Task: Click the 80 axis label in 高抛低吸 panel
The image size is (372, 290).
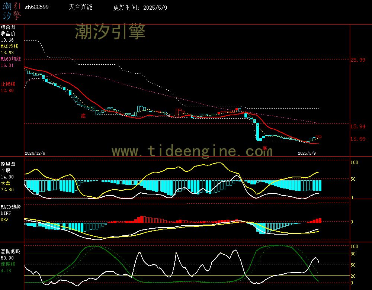Action: point(353,254)
